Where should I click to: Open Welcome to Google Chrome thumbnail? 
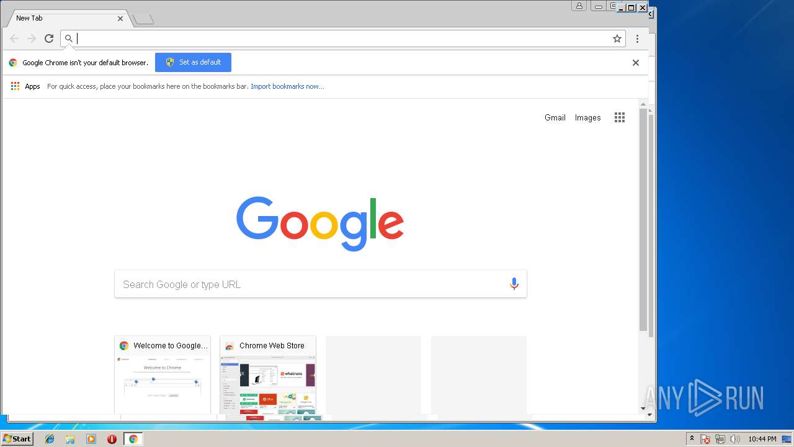pyautogui.click(x=163, y=375)
